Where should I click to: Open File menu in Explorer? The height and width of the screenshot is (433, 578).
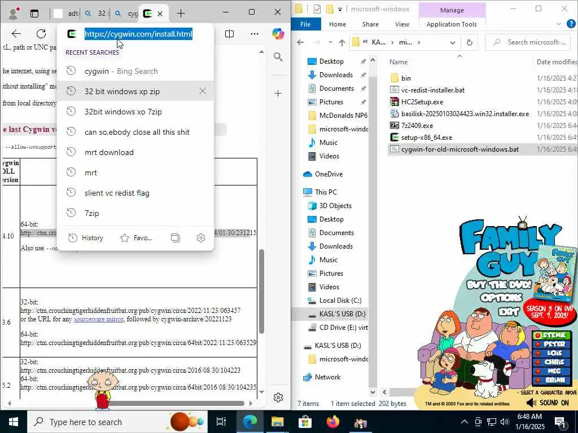point(305,24)
